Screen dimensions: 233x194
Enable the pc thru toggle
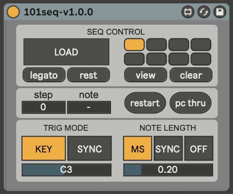click(191, 103)
